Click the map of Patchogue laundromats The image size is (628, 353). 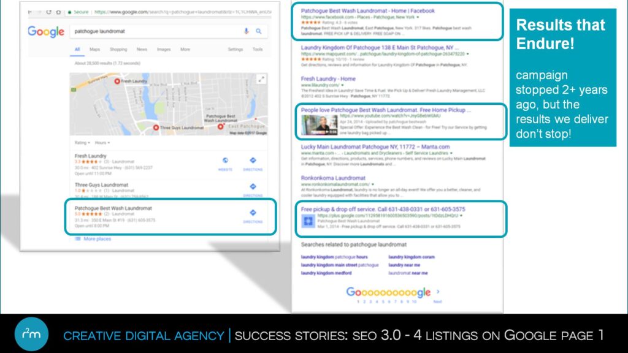tap(168, 104)
